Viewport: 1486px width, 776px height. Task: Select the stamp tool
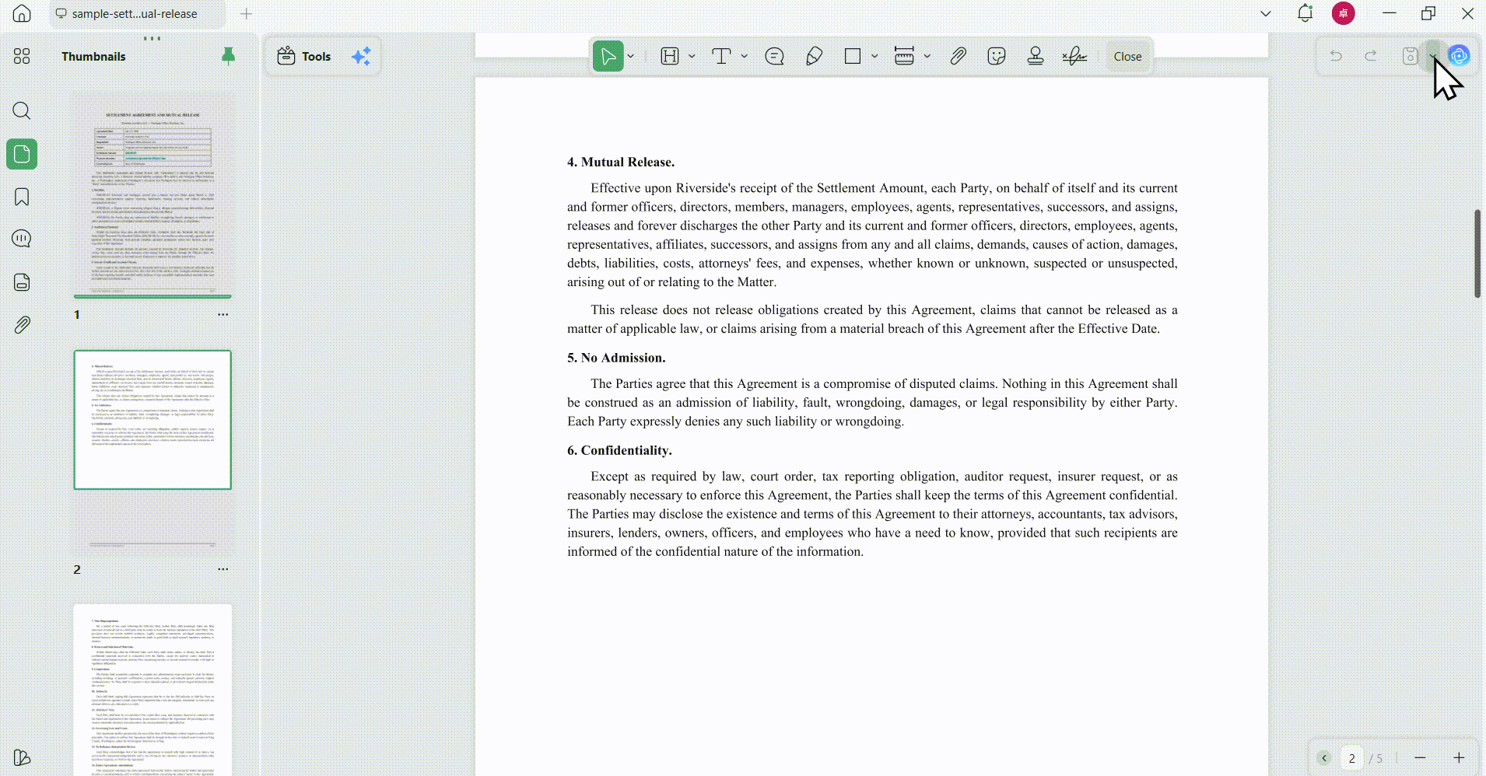coord(1036,56)
